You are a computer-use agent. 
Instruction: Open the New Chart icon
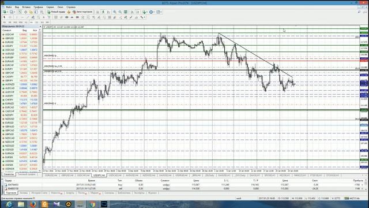[x=4, y=12]
